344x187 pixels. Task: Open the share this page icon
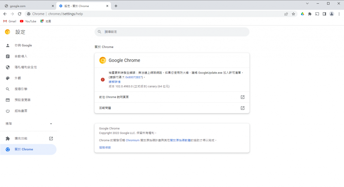[286, 14]
